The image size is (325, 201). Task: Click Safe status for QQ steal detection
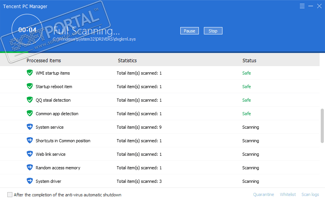(x=246, y=100)
